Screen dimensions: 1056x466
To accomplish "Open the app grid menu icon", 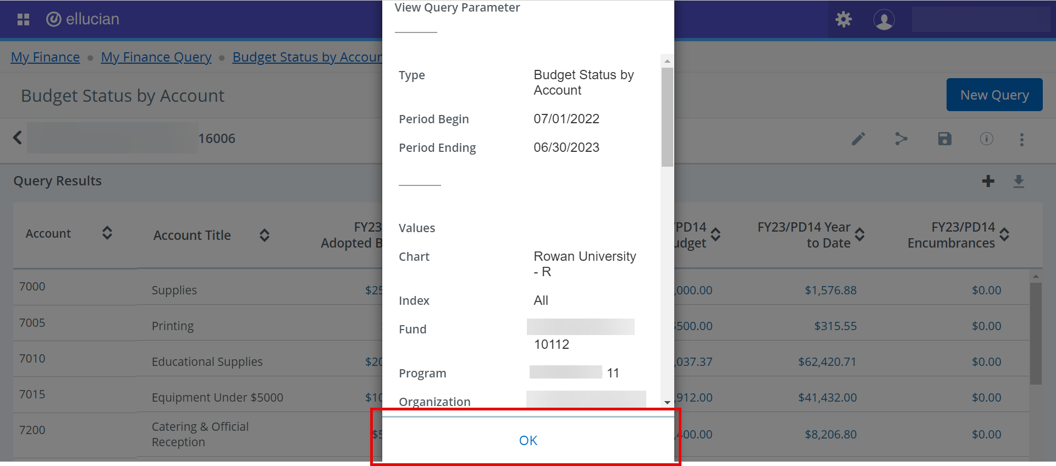I will [x=23, y=20].
